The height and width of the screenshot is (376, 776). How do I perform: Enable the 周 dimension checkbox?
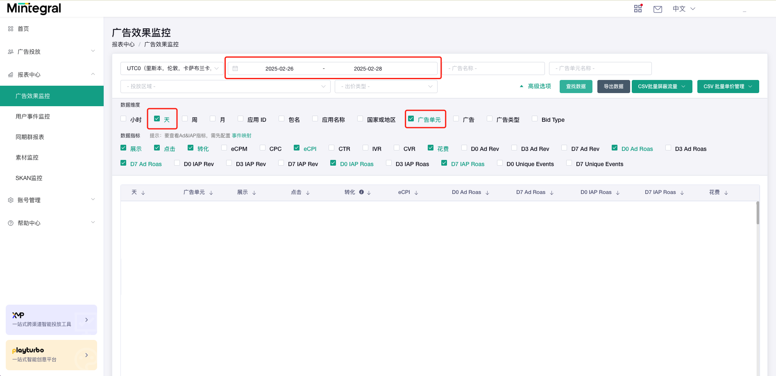(185, 118)
